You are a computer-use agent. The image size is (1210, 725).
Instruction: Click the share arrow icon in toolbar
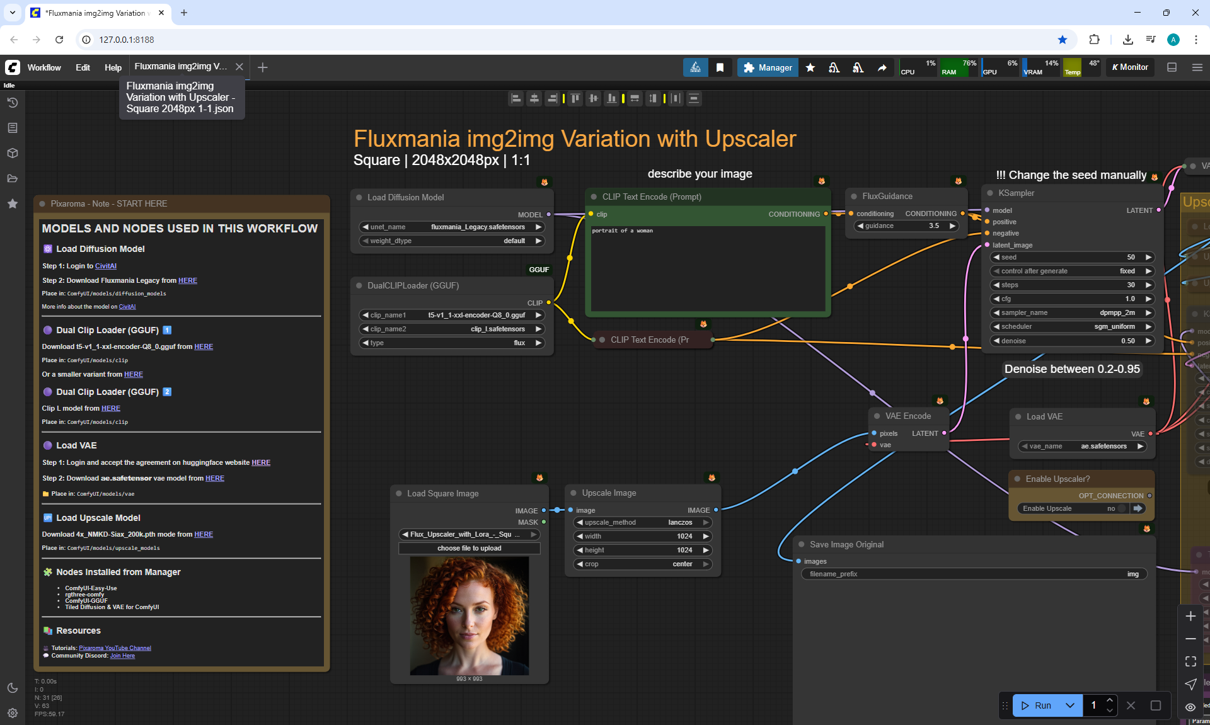click(x=882, y=67)
